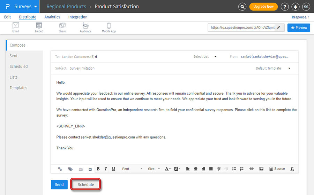Open notifications bell

pyautogui.click(x=296, y=7)
